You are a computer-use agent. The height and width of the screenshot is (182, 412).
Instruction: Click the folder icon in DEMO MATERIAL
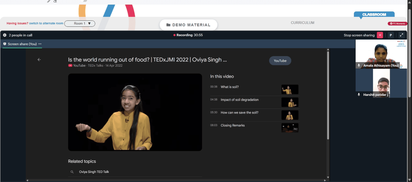point(169,25)
